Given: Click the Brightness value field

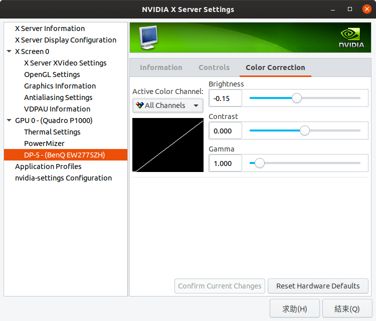Looking at the screenshot, I should coord(226,98).
